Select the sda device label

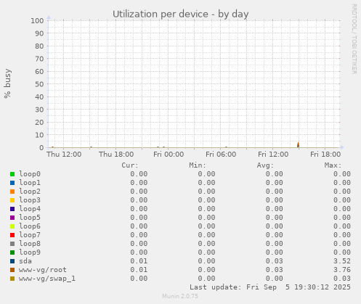pos(25,261)
